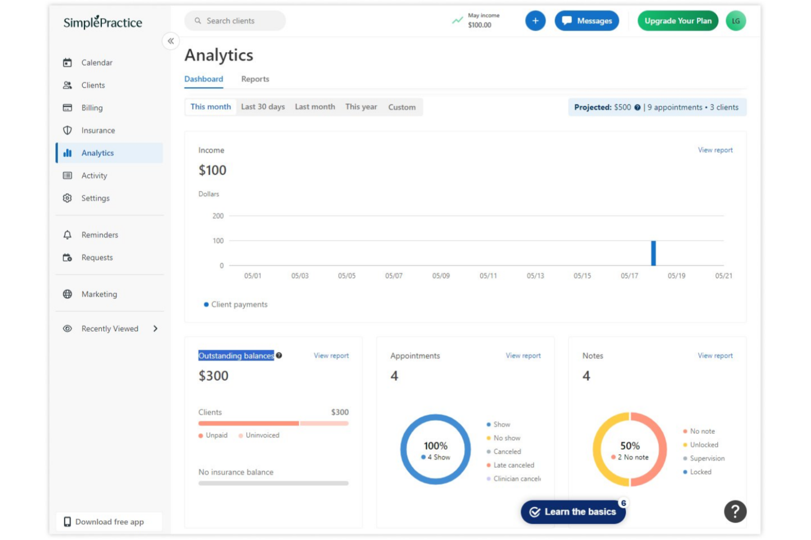Open the Income View report link
Screen dimensions: 811x540
click(x=715, y=150)
